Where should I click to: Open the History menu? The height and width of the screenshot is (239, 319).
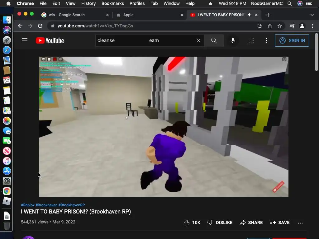coord(88,3)
